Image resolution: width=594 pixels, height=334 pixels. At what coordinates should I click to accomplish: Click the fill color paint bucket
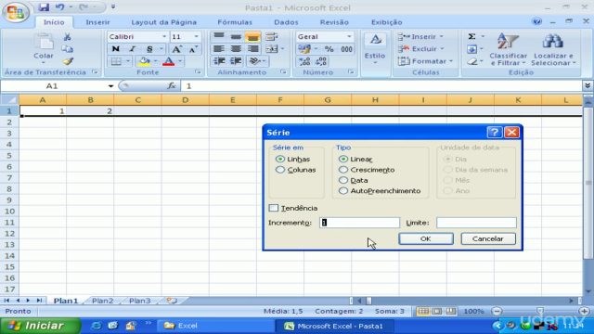click(144, 61)
